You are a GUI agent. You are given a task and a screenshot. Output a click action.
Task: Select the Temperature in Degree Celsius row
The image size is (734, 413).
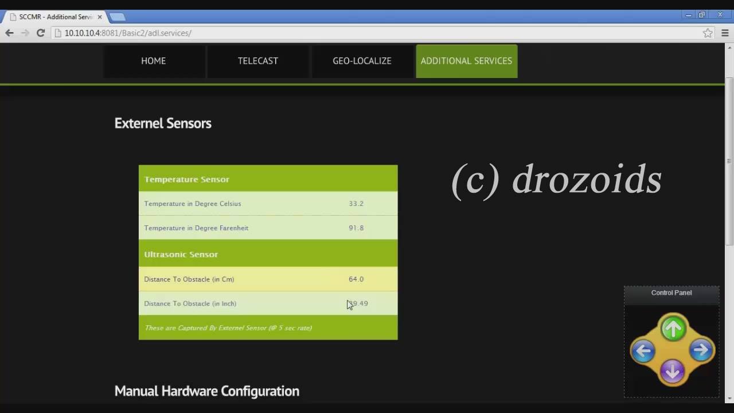coord(268,204)
